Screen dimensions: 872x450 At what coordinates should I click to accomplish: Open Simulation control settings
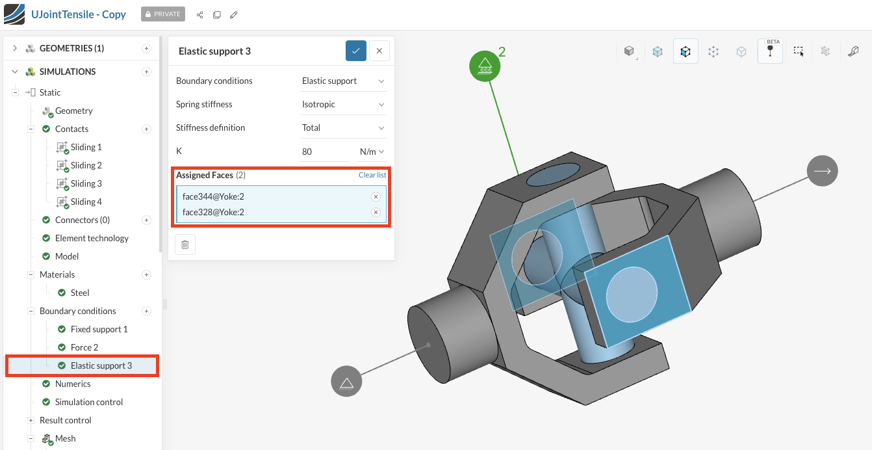pyautogui.click(x=89, y=402)
